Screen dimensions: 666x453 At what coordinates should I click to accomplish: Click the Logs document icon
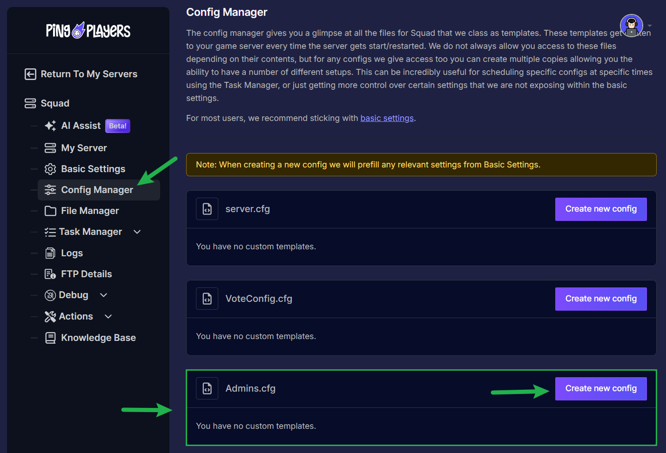coord(50,253)
